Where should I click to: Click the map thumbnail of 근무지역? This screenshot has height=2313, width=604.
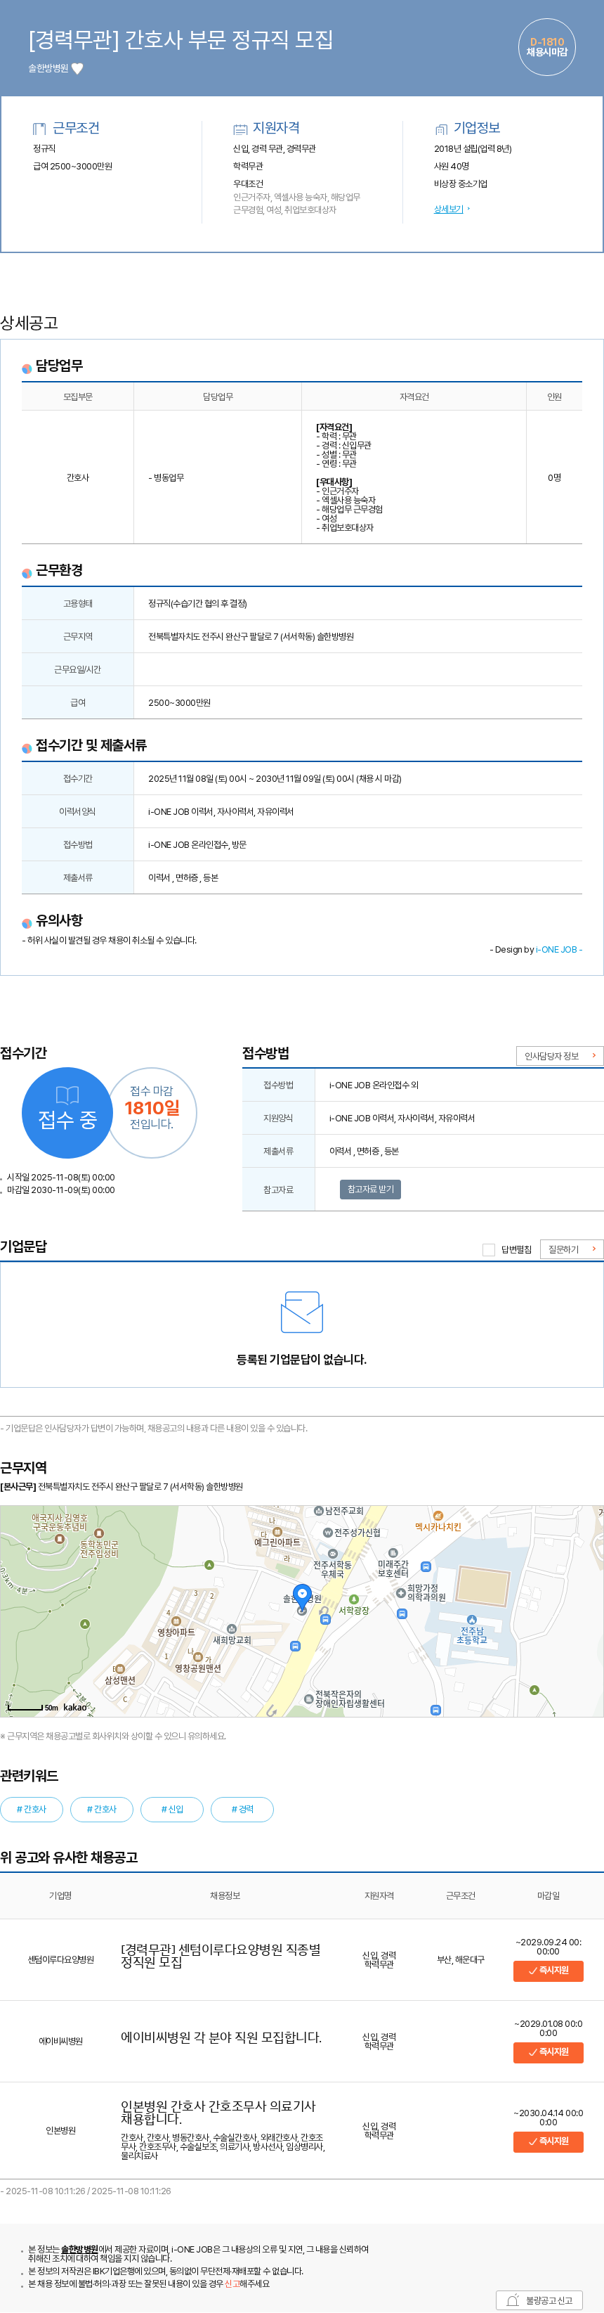click(x=301, y=1611)
